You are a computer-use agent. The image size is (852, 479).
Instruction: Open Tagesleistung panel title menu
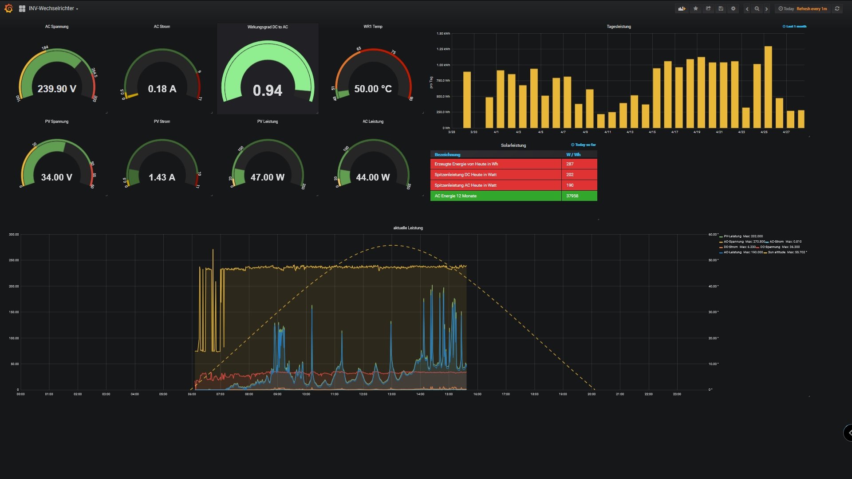point(619,27)
